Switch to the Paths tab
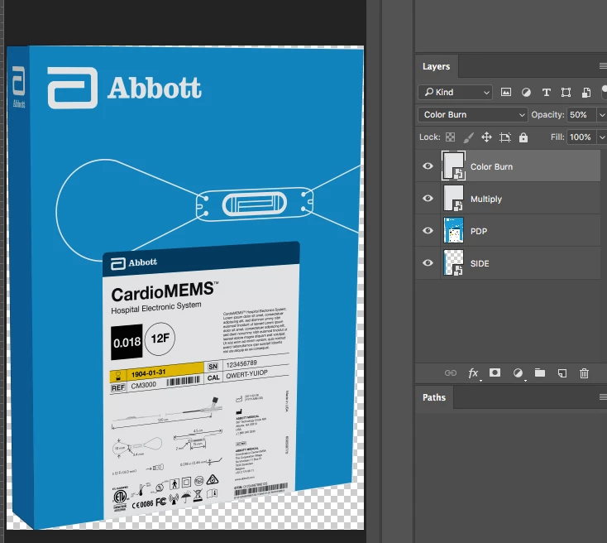 pos(434,397)
